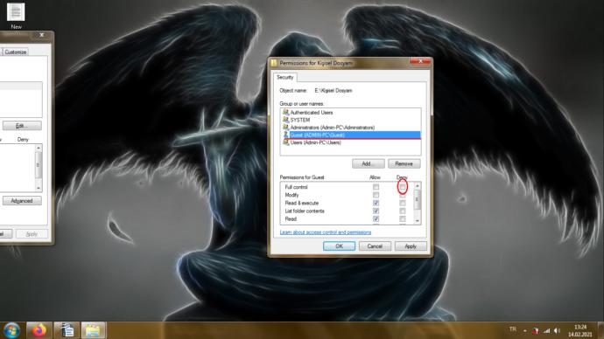
Task: Switch to Customize tab in Properties window
Action: [16, 52]
